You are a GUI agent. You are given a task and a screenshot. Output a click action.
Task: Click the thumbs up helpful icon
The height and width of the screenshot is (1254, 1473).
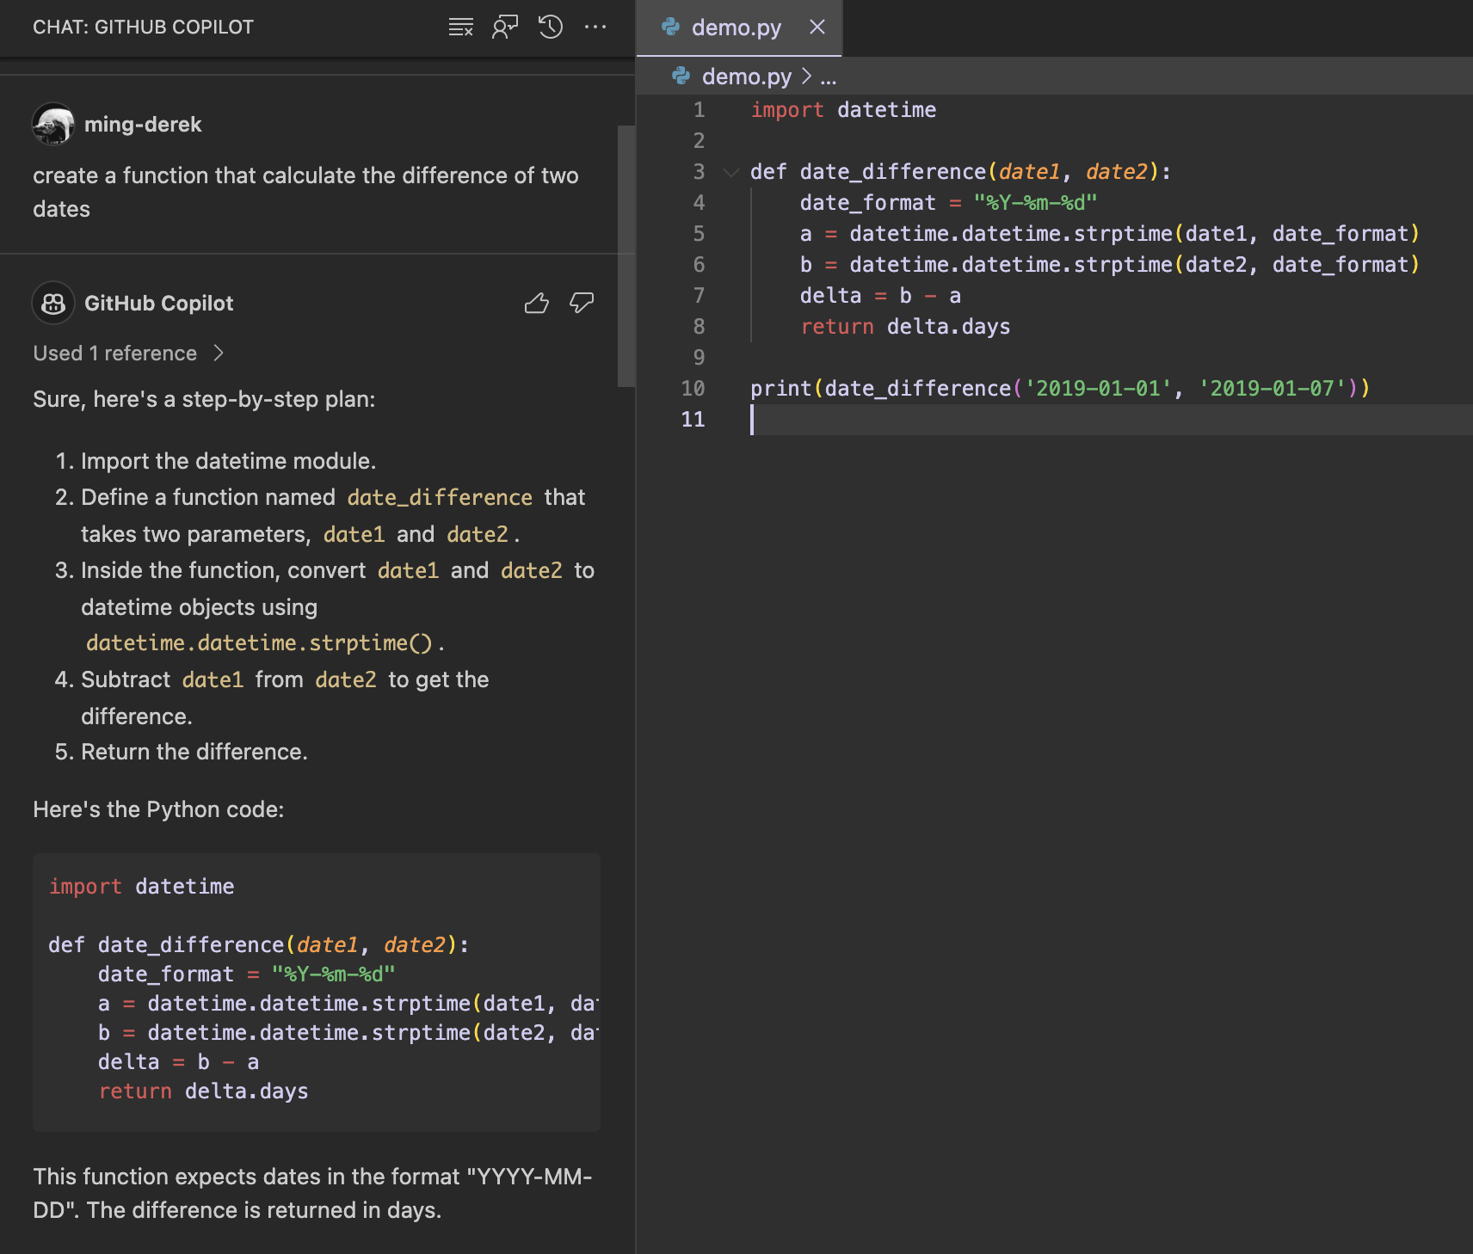tap(537, 303)
